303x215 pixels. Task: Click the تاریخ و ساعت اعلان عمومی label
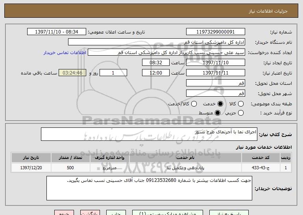click(x=116, y=32)
